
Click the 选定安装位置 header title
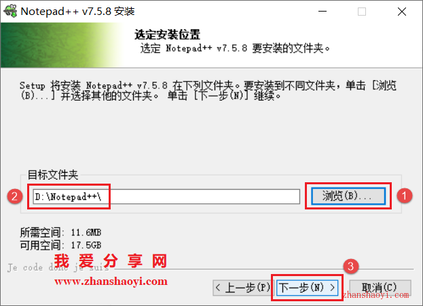[167, 35]
